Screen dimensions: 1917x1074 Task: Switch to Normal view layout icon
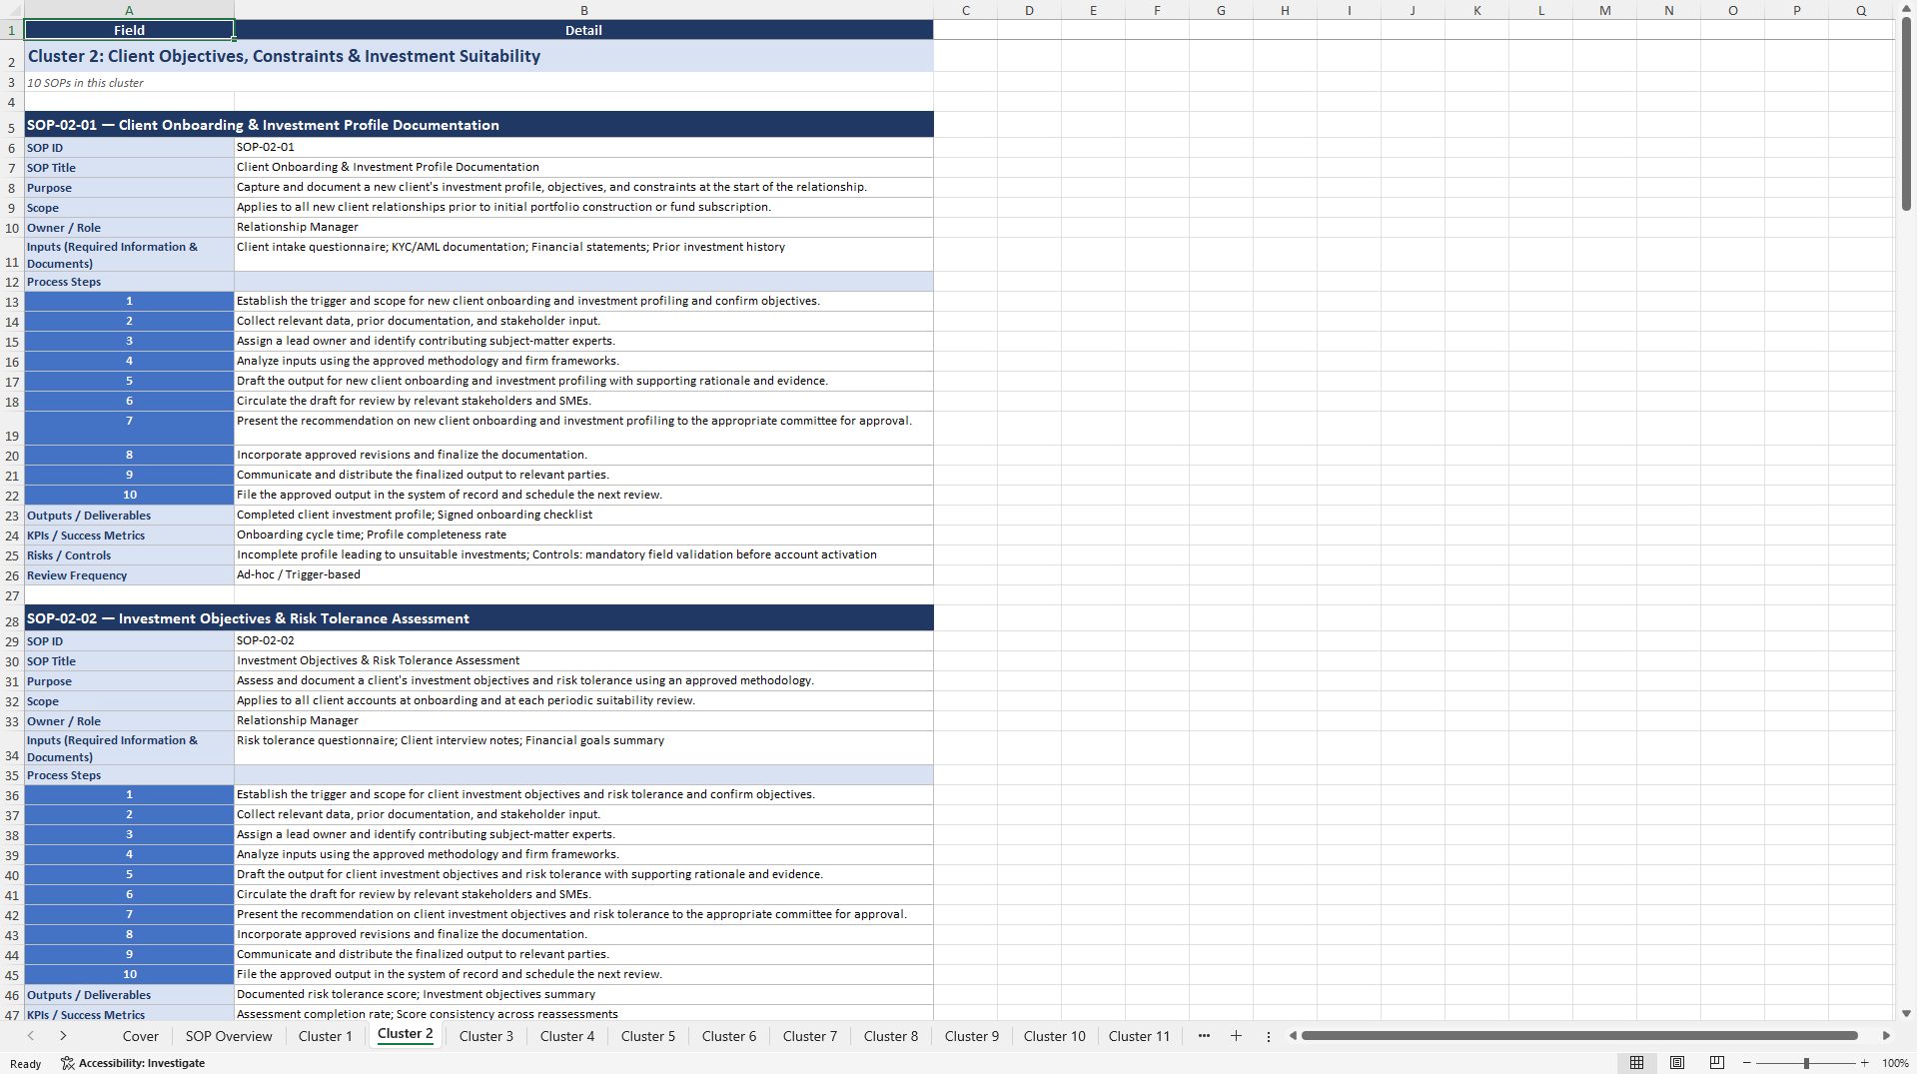tap(1636, 1063)
